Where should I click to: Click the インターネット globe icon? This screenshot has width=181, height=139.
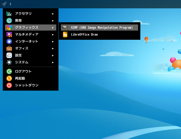pos(9,41)
